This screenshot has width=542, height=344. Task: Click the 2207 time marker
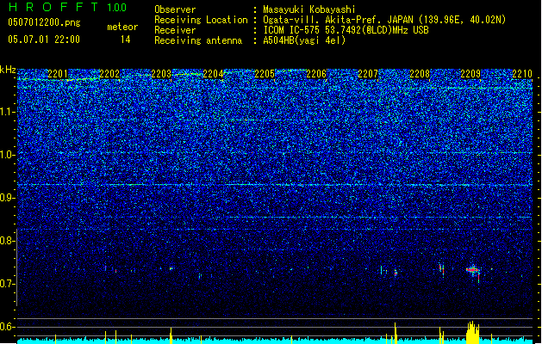368,74
